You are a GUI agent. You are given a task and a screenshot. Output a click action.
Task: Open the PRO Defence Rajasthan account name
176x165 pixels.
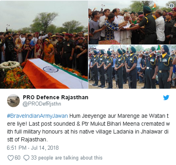click(56, 97)
